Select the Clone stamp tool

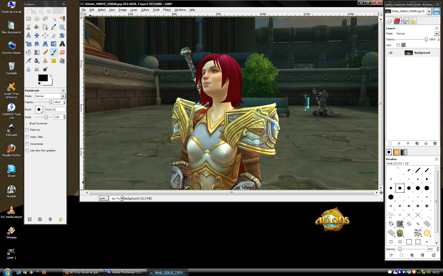tap(45, 61)
